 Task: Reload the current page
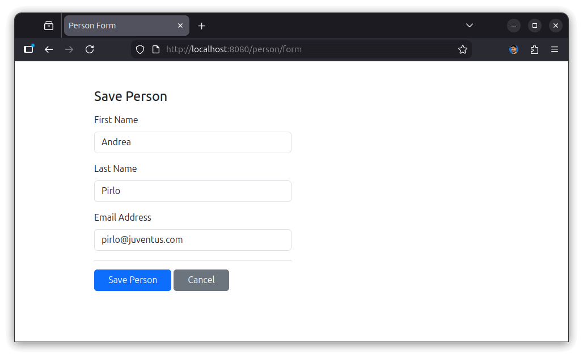pyautogui.click(x=90, y=49)
